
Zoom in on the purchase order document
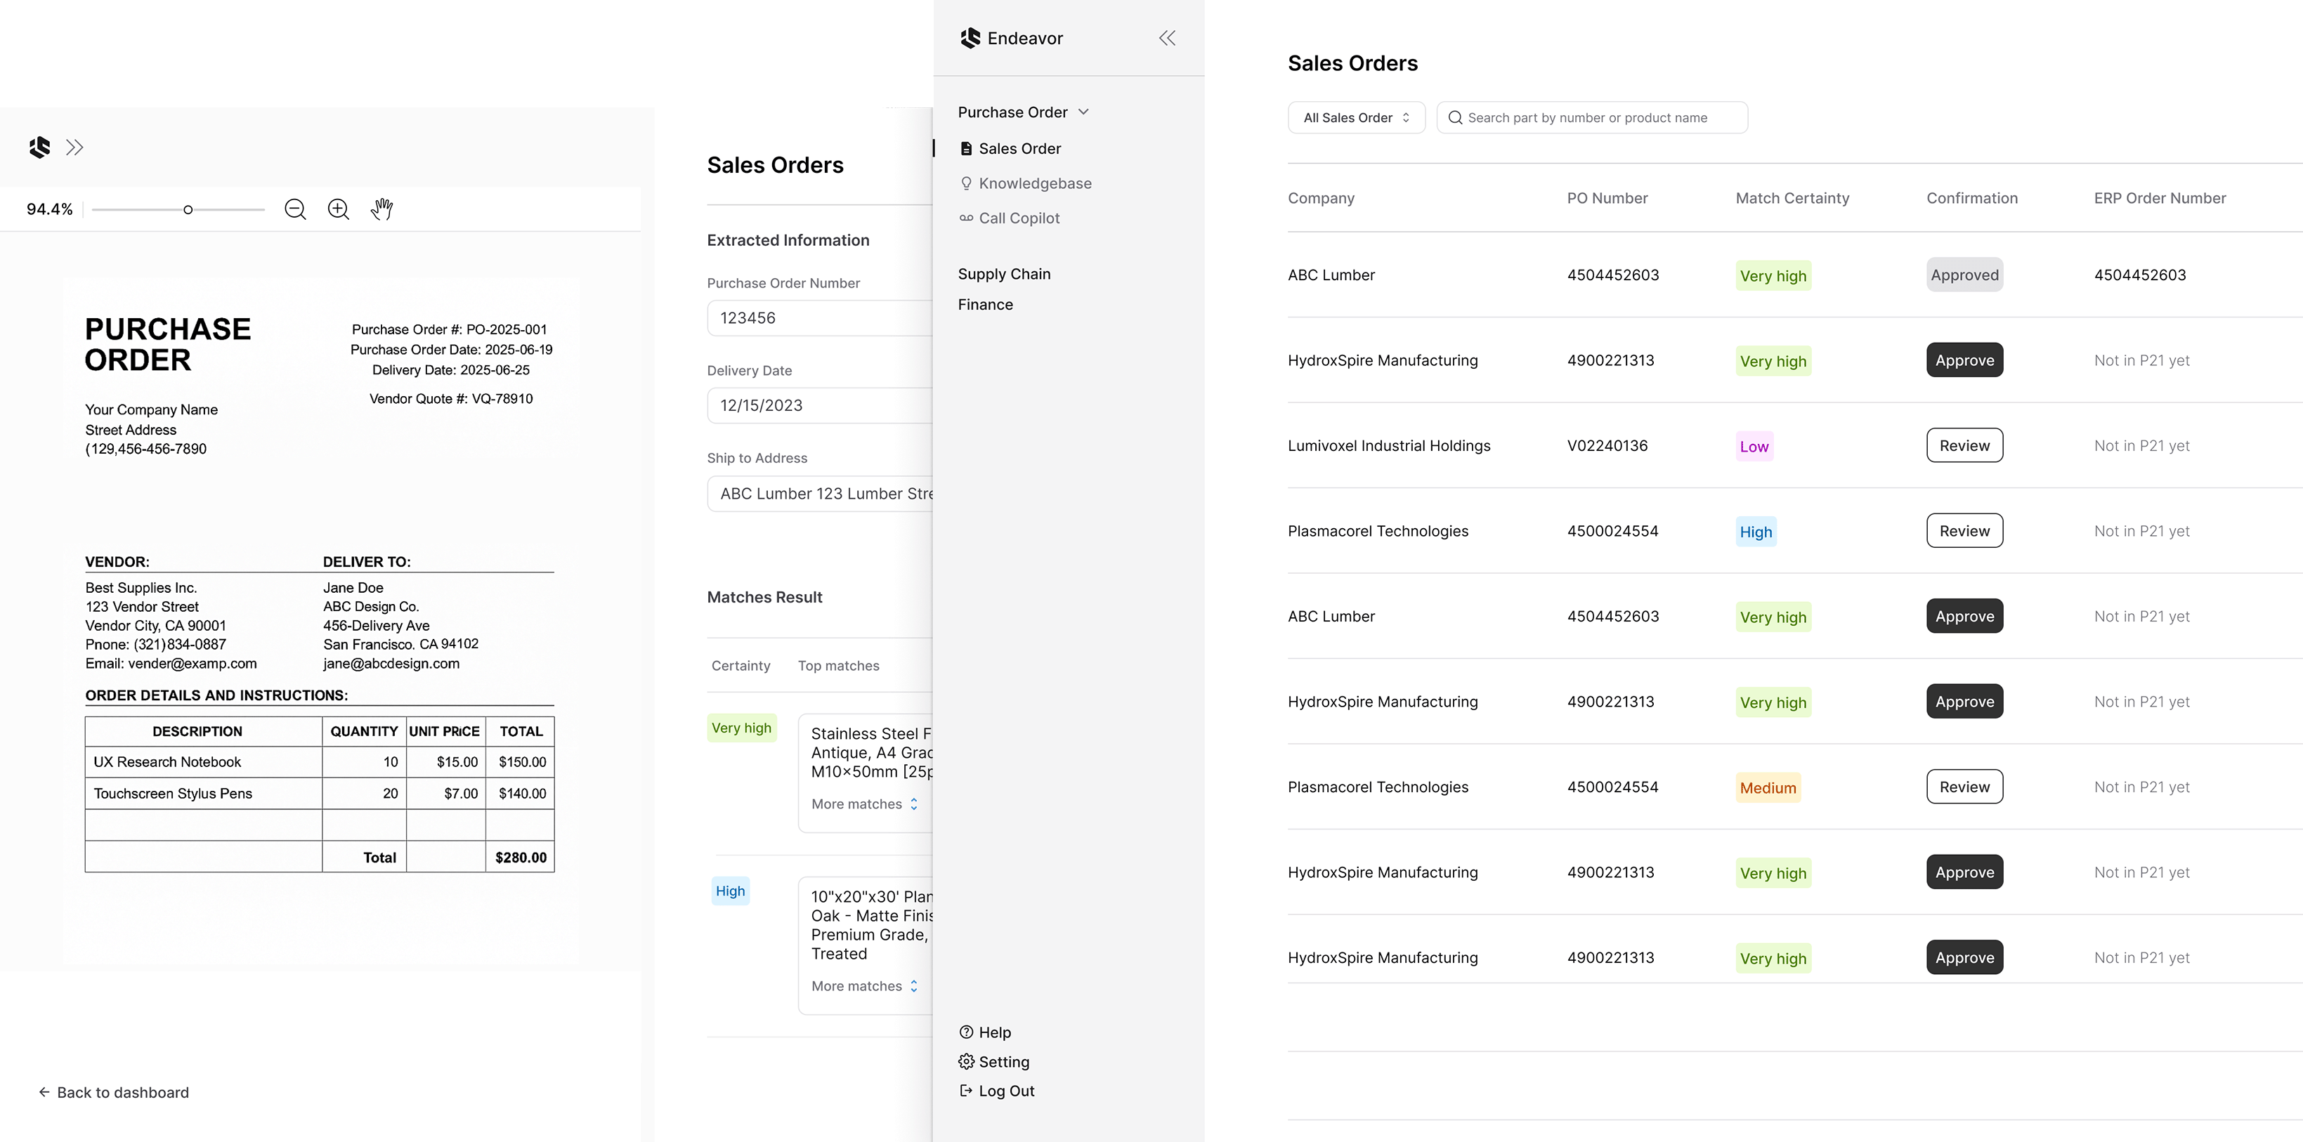click(x=338, y=209)
